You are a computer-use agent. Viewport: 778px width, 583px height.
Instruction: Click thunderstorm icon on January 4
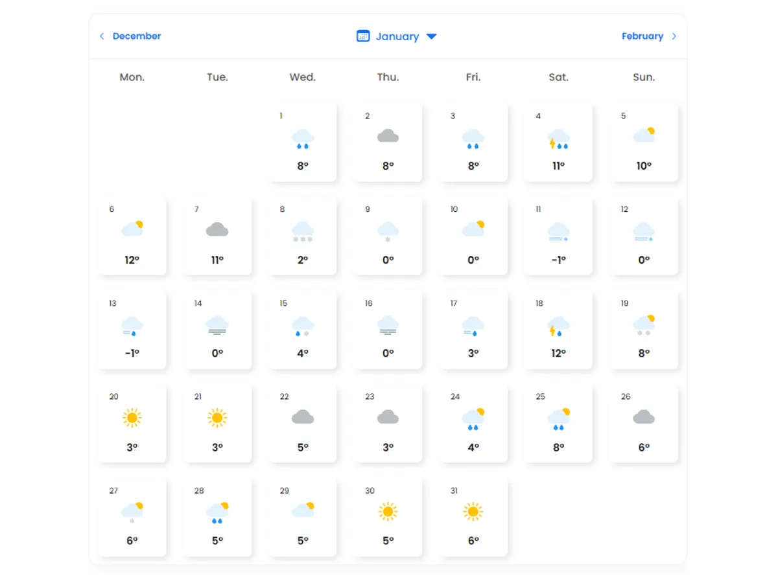point(558,139)
